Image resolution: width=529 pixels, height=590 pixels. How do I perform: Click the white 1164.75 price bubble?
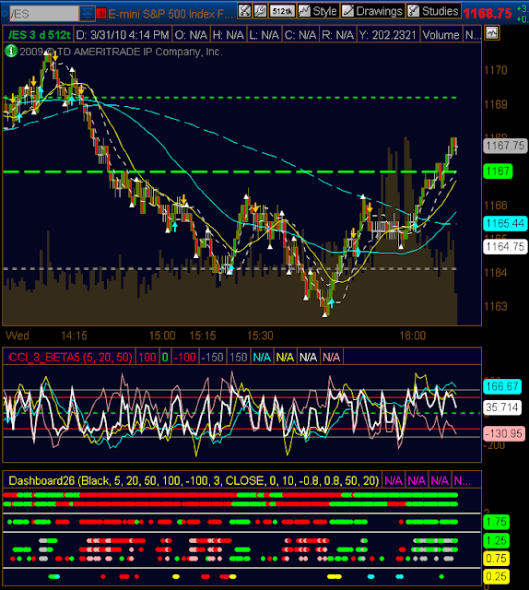(505, 247)
